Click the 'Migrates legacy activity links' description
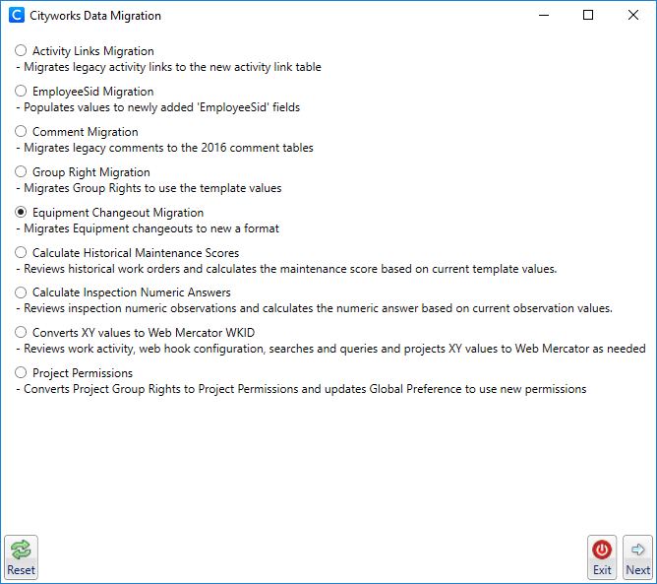The width and height of the screenshot is (657, 584). (172, 67)
